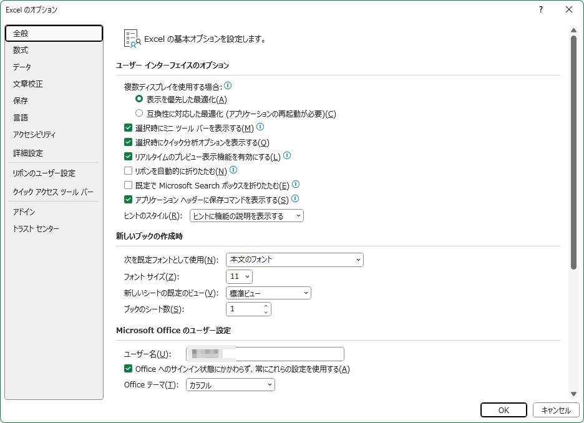Uncheck 選択時にクイック分析オプションを表示する
Image resolution: width=584 pixels, height=423 pixels.
pyautogui.click(x=129, y=142)
